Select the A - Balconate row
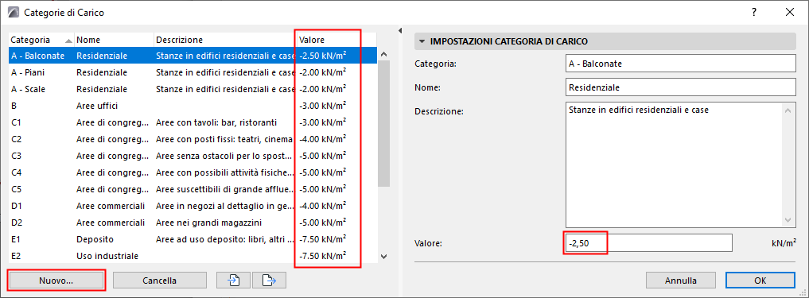809x298 pixels. coord(193,56)
